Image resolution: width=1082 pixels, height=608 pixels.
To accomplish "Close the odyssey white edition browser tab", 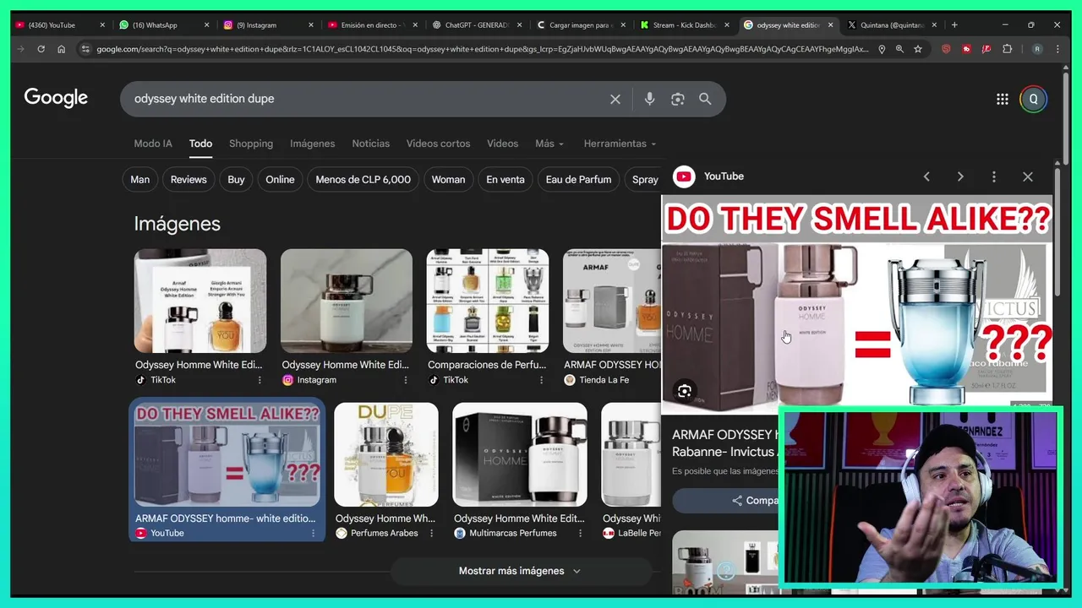I will 830,24.
